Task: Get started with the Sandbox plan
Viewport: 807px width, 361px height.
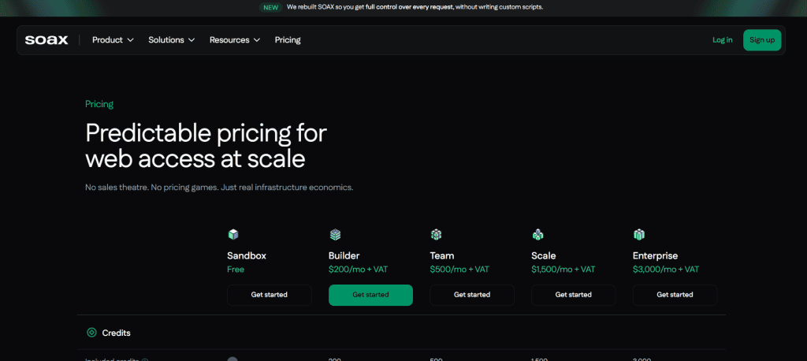Action: click(x=270, y=295)
